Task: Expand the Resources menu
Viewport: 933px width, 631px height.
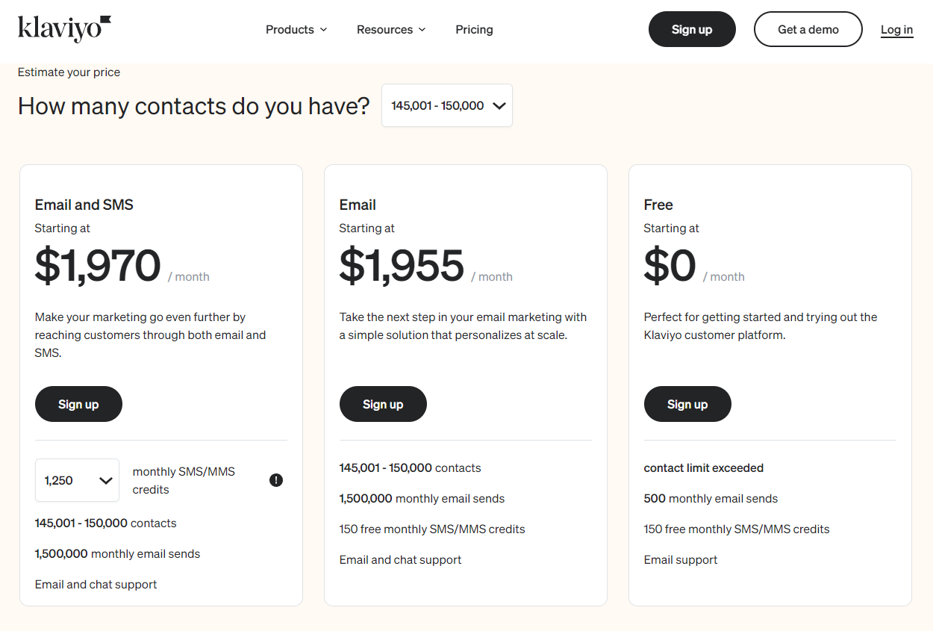Action: click(x=391, y=30)
